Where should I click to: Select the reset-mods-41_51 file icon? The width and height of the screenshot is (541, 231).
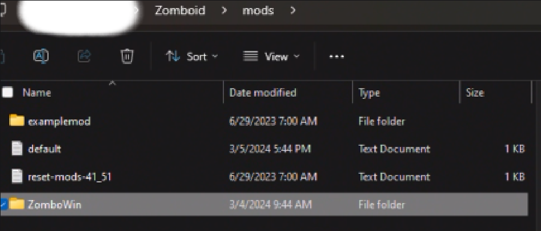17,177
